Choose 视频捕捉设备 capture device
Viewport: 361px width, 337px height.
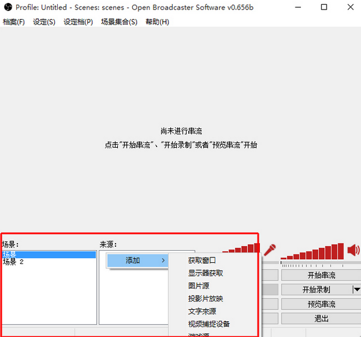tap(209, 324)
